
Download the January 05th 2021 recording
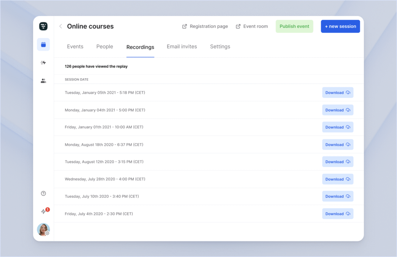coord(337,93)
